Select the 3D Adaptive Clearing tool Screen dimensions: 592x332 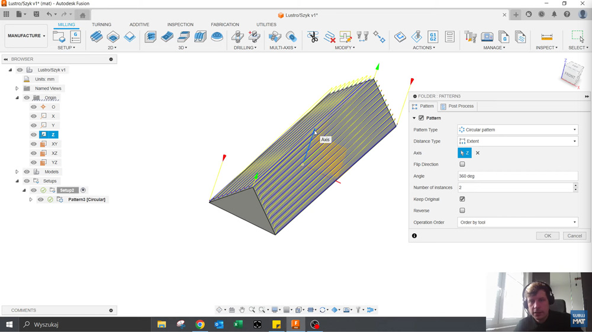[150, 37]
